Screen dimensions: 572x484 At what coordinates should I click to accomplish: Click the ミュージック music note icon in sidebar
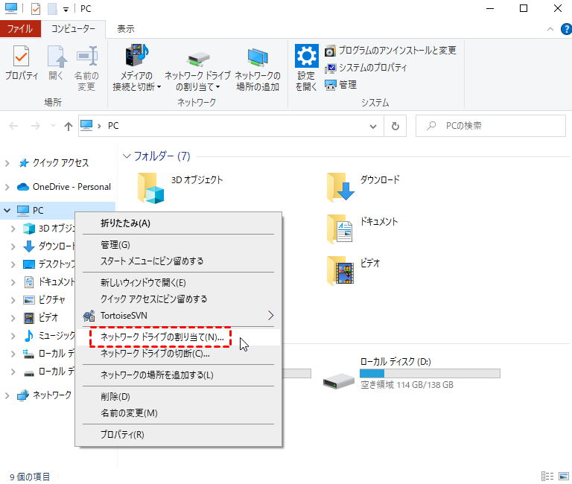[29, 336]
